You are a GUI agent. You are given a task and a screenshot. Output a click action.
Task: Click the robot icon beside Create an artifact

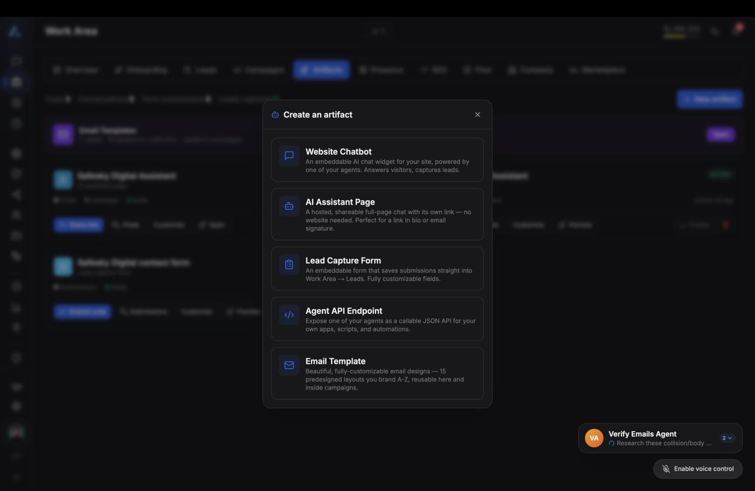(275, 115)
